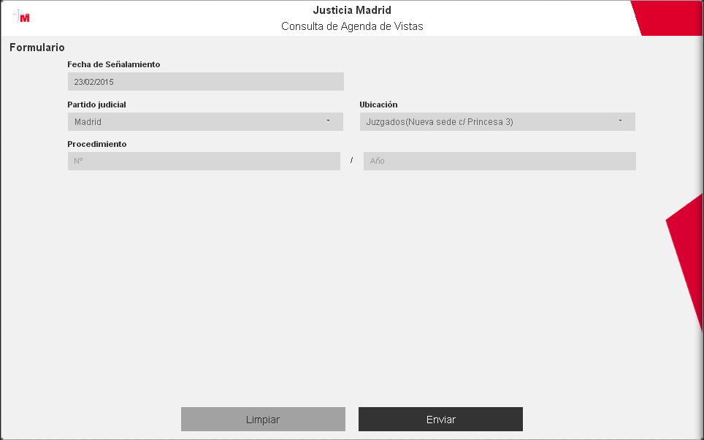Image resolution: width=704 pixels, height=440 pixels.
Task: Click the slash separator between Nº and Año
Action: [x=351, y=161]
